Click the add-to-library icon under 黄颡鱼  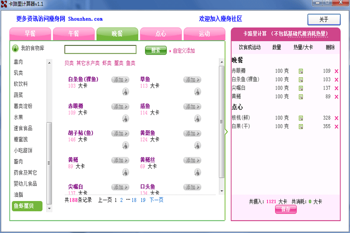(x=198, y=146)
